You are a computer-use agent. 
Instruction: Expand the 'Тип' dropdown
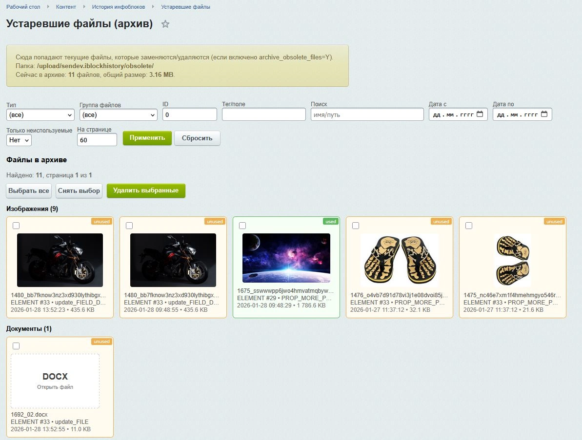40,115
